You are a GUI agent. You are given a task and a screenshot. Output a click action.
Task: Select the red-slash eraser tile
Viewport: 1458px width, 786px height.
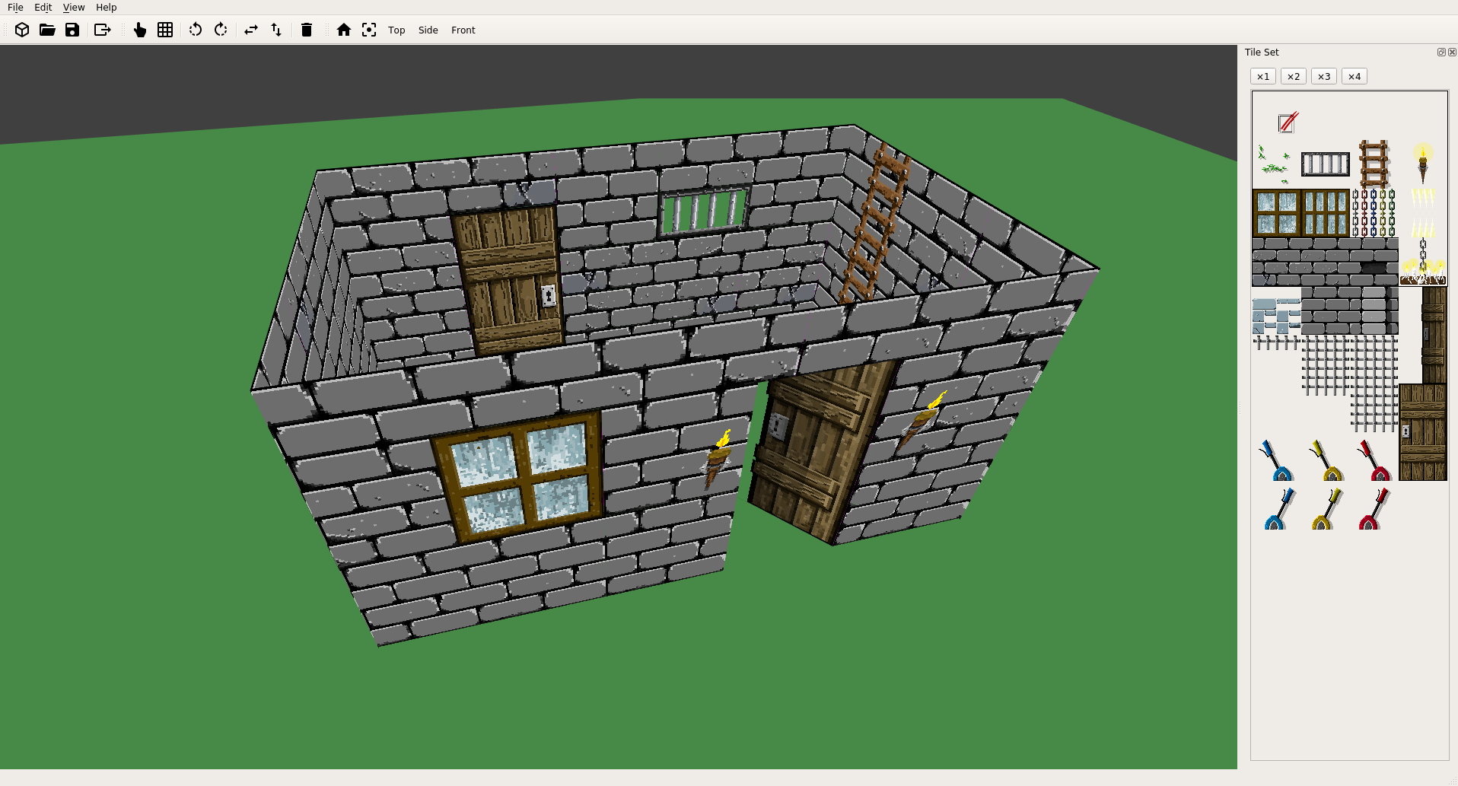click(x=1288, y=122)
